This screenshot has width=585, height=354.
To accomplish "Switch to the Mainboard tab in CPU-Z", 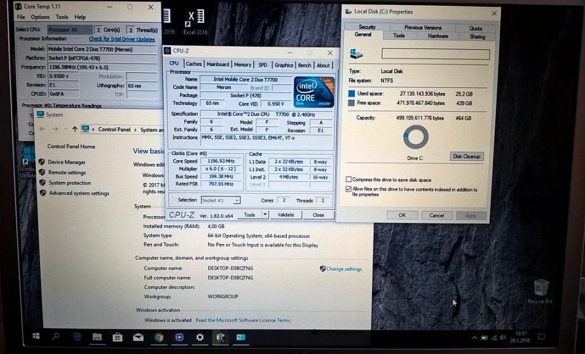I will tap(218, 64).
